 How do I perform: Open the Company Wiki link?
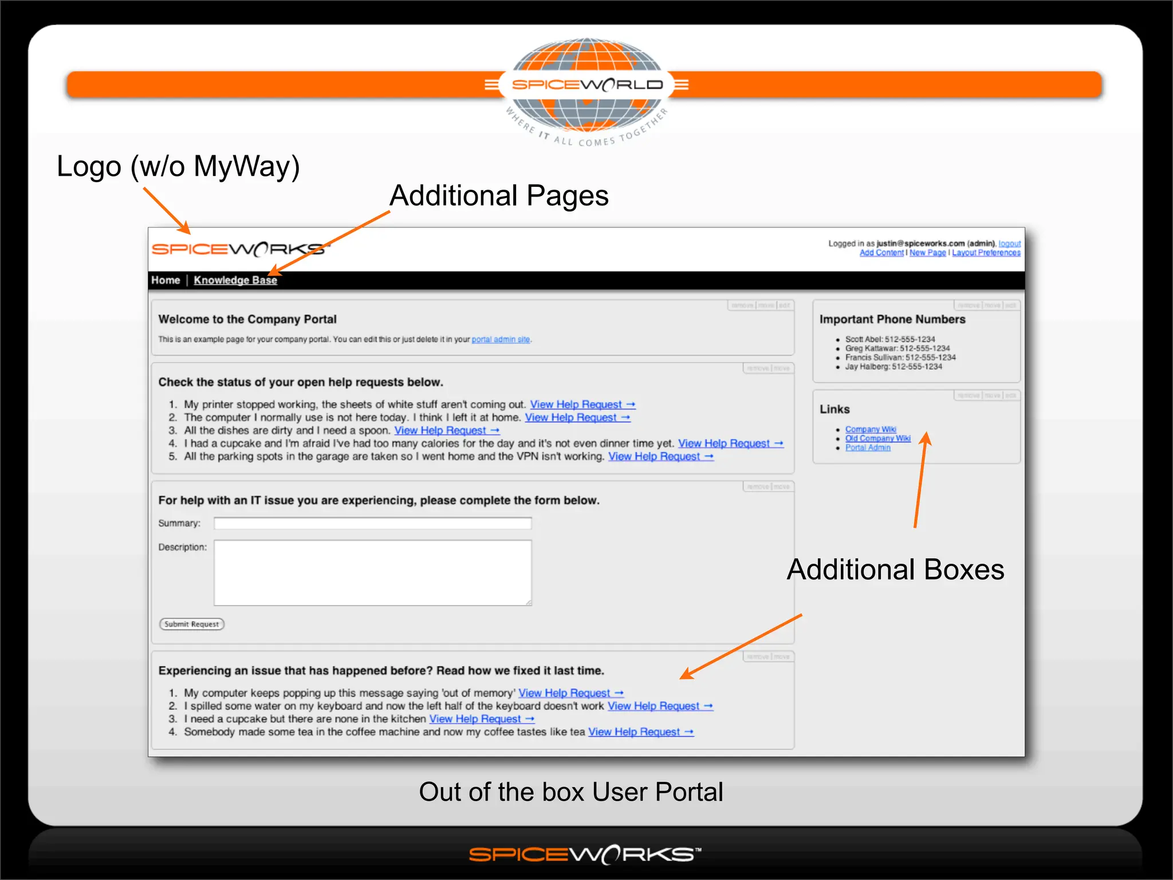[x=871, y=429]
